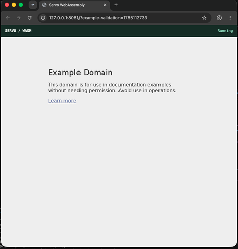Expand the tab search dropdown chevron
This screenshot has height=249, width=238.
(x=33, y=5)
